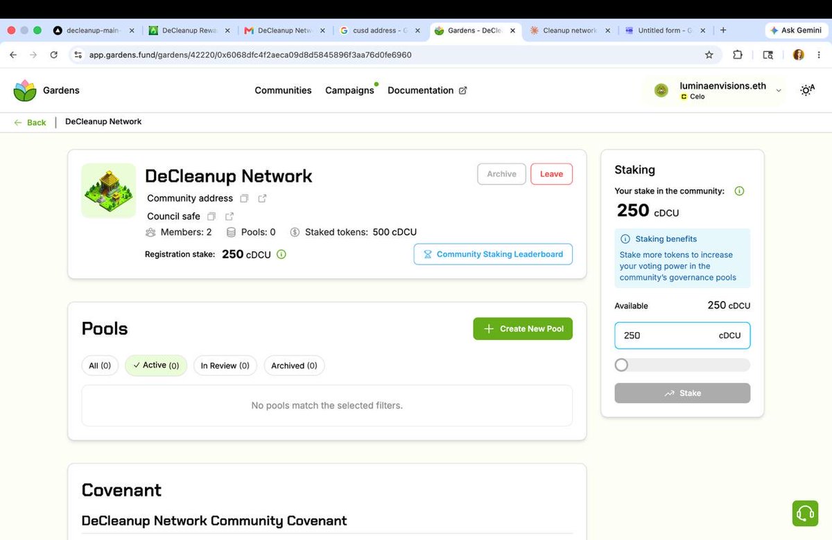Click the DeCleanup Network breadcrumb

point(103,122)
